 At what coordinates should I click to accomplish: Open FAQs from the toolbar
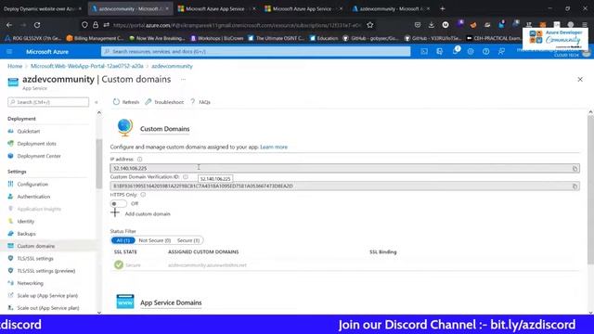pos(200,102)
